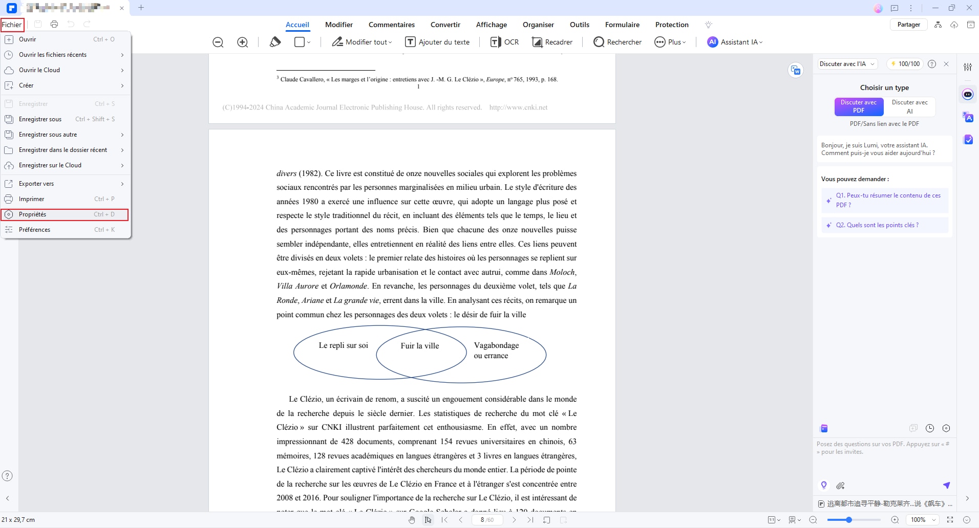The height and width of the screenshot is (528, 979).
Task: Click the help question mark at bottom left
Action: pyautogui.click(x=7, y=476)
